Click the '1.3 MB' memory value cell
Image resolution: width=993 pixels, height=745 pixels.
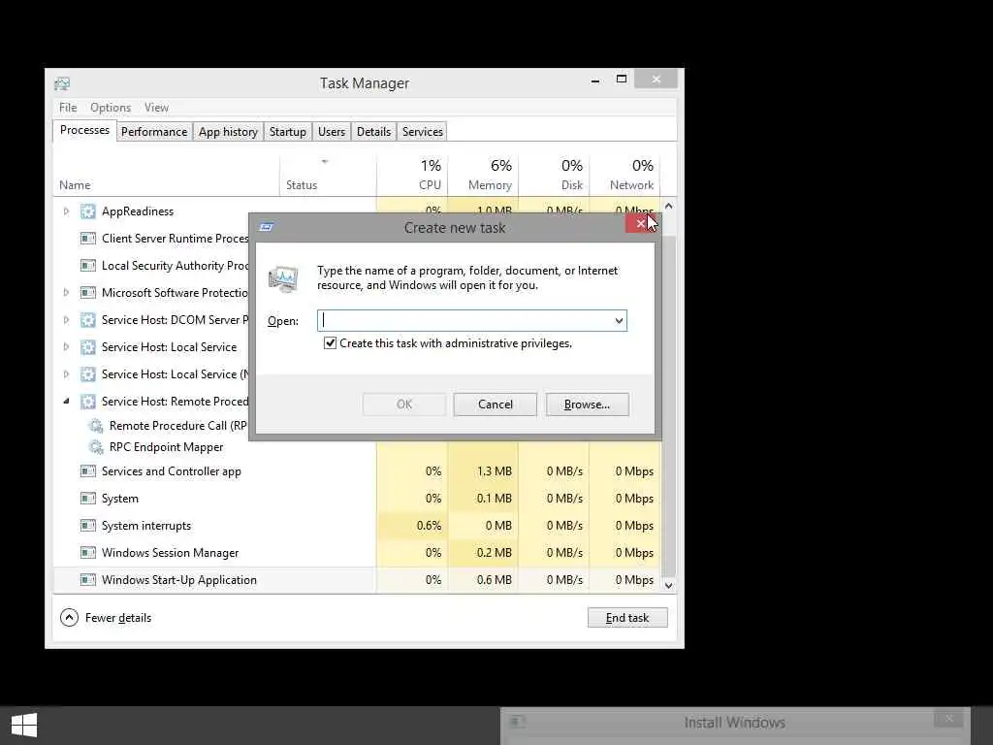point(483,471)
